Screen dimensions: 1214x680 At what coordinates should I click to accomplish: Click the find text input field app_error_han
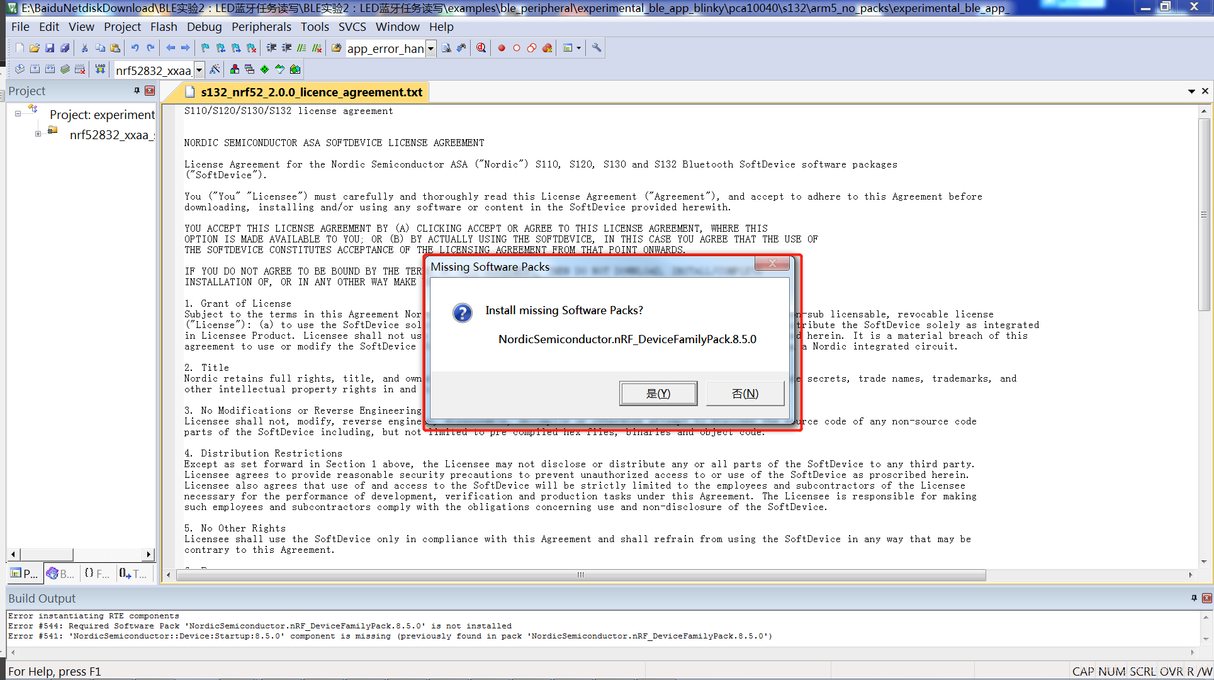click(x=386, y=48)
